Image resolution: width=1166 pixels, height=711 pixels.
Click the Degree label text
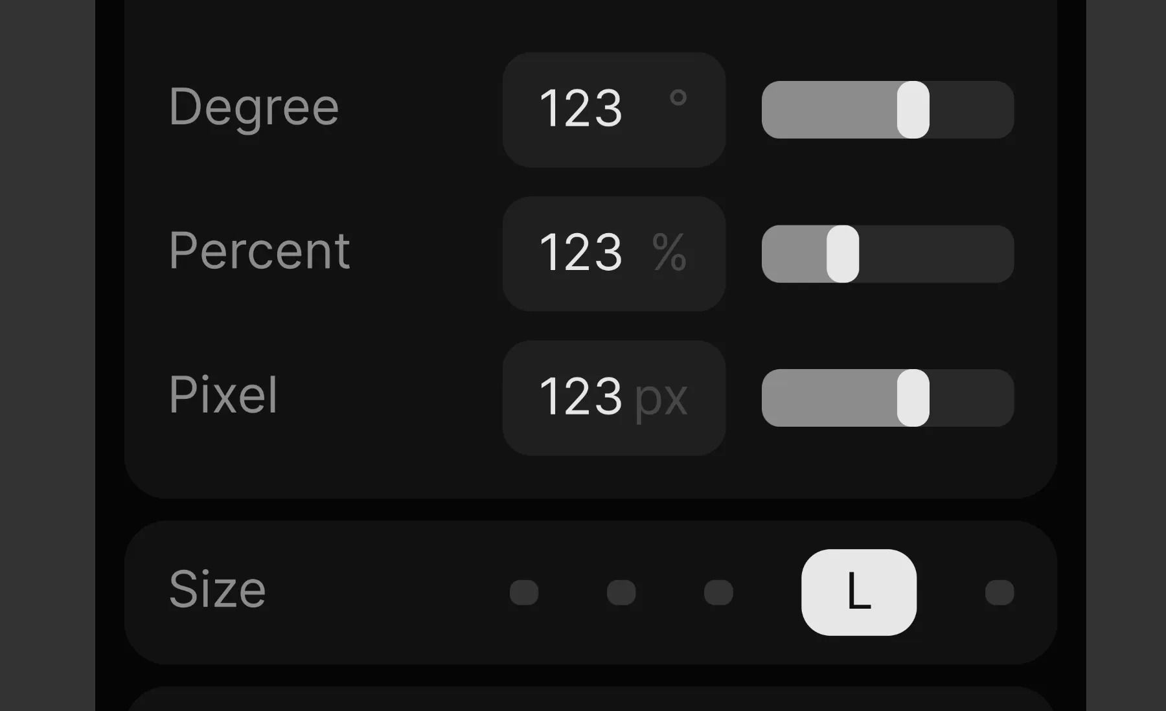[x=254, y=107]
